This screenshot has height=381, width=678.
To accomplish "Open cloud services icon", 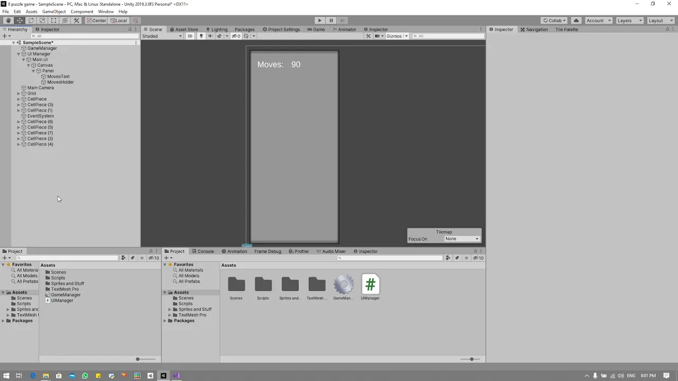I will [576, 21].
